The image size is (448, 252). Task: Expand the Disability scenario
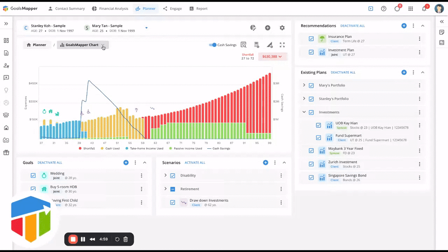coord(165,175)
